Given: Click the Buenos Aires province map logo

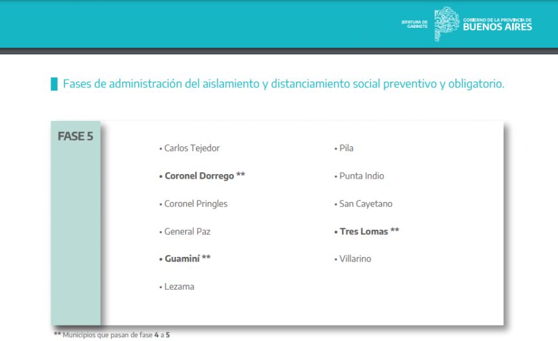Looking at the screenshot, I should [x=447, y=24].
